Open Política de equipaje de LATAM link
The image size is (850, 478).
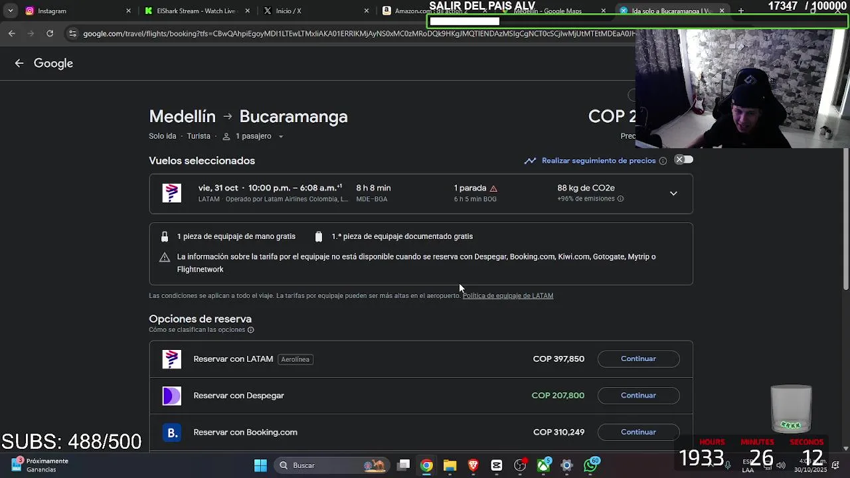[x=508, y=295]
